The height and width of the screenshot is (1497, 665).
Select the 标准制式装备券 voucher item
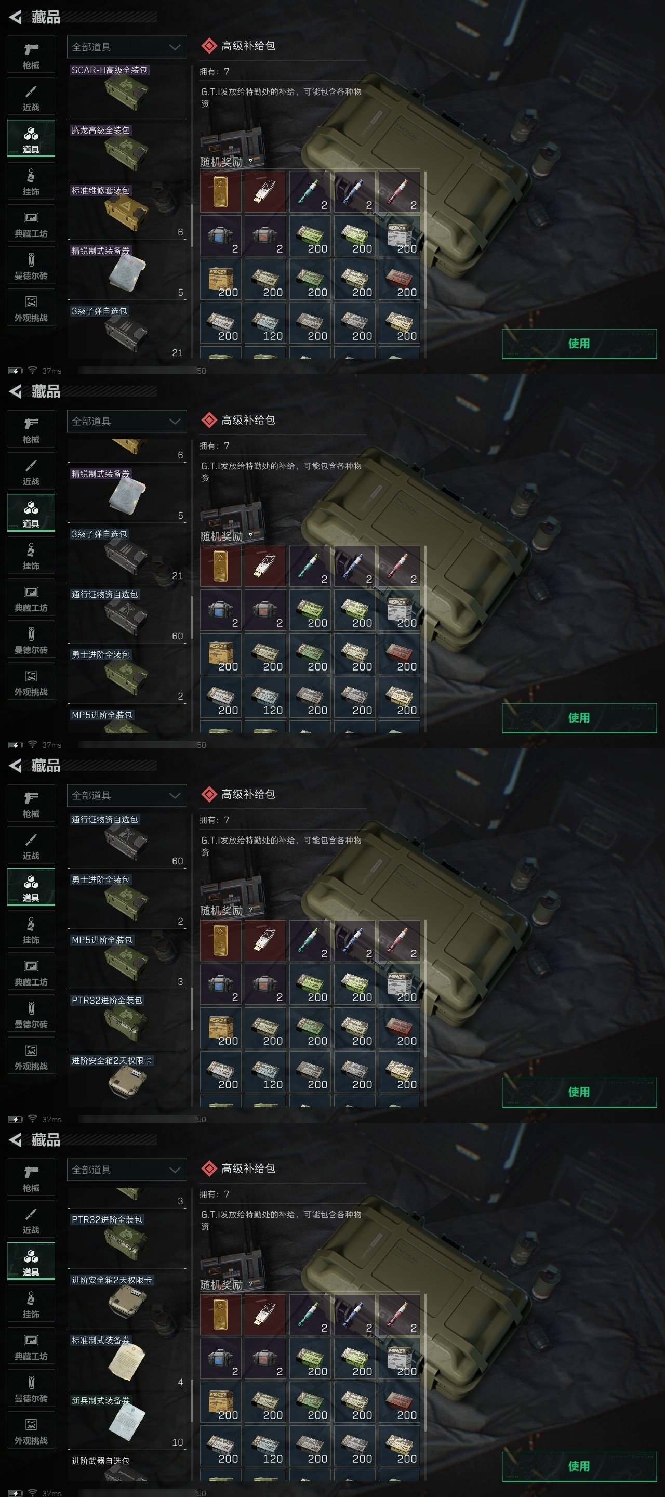[x=127, y=1361]
